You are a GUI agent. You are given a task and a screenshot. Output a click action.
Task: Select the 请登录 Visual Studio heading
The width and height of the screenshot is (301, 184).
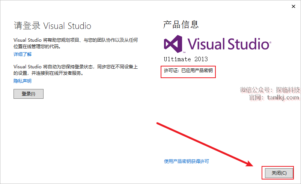click(53, 26)
